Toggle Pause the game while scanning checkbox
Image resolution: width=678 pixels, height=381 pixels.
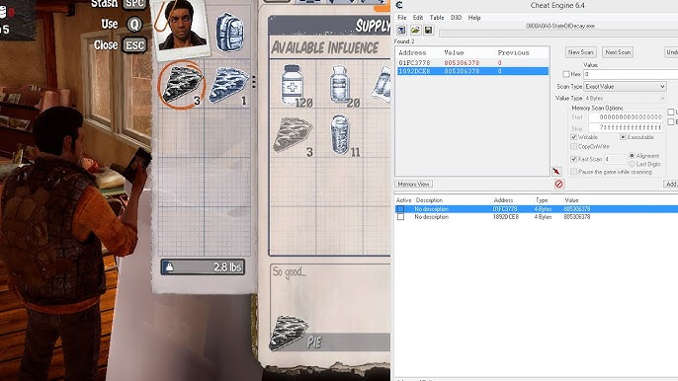(574, 172)
